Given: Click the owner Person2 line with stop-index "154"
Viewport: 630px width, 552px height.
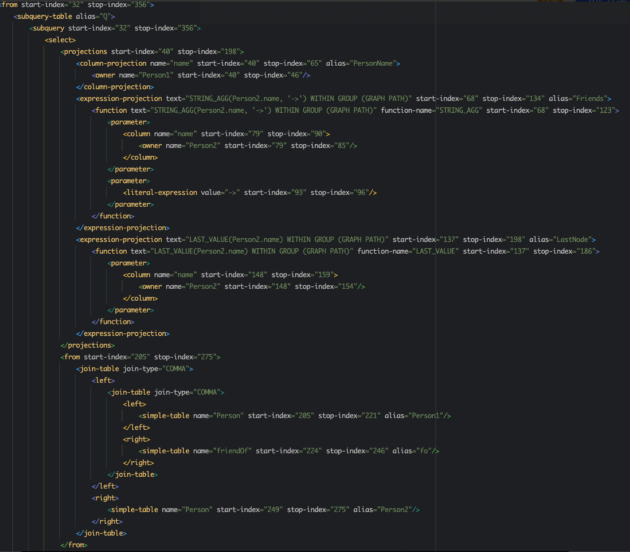Looking at the screenshot, I should [252, 286].
